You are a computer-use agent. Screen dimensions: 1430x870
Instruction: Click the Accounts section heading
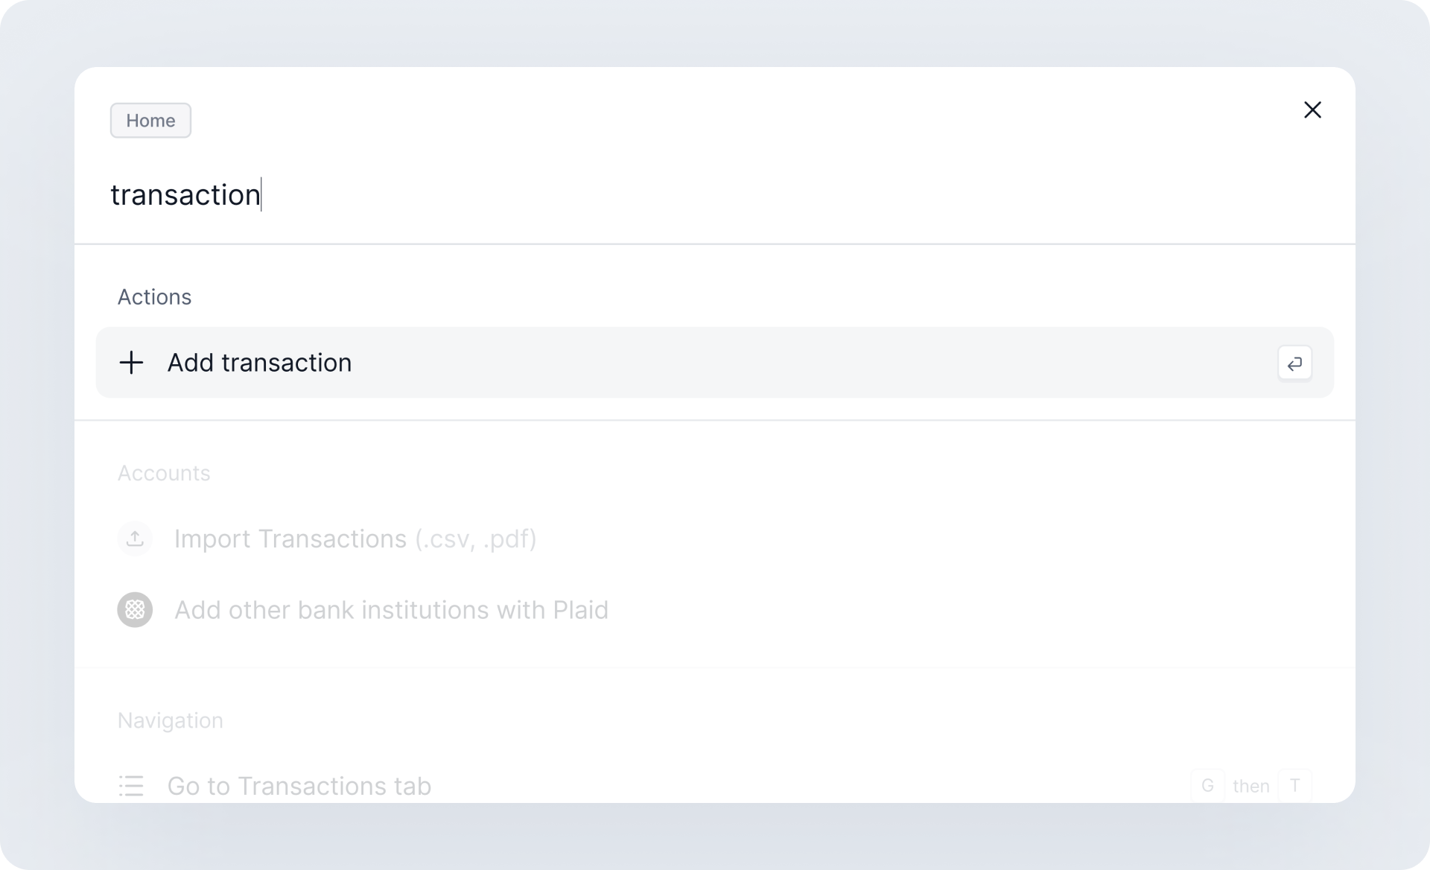coord(164,473)
